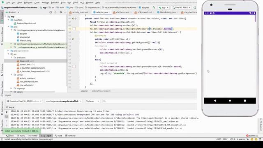Open the Pixel XL API R device dropdown
263x148 pixels.
(x=181, y=7)
